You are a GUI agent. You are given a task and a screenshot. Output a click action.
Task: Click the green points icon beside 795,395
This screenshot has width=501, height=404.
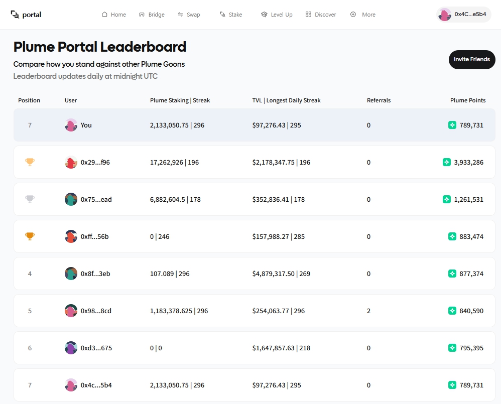tap(452, 348)
